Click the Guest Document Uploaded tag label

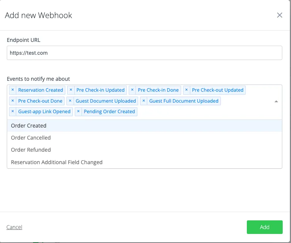[x=106, y=101]
